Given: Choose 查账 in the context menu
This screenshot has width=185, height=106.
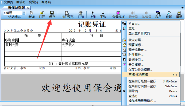Looking at the screenshot, I should (151, 28).
